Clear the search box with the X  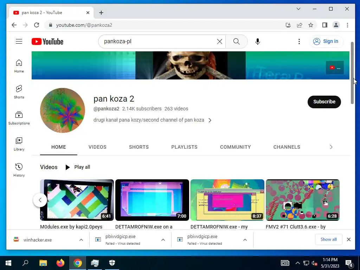click(x=219, y=41)
